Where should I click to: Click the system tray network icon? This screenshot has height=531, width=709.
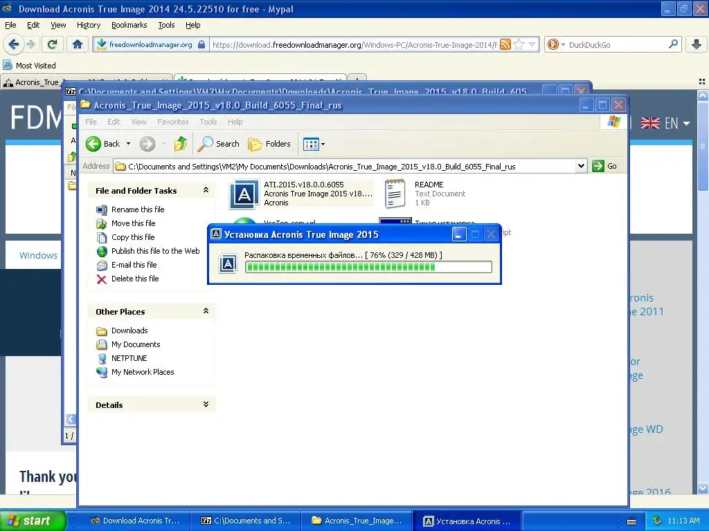pyautogui.click(x=658, y=521)
